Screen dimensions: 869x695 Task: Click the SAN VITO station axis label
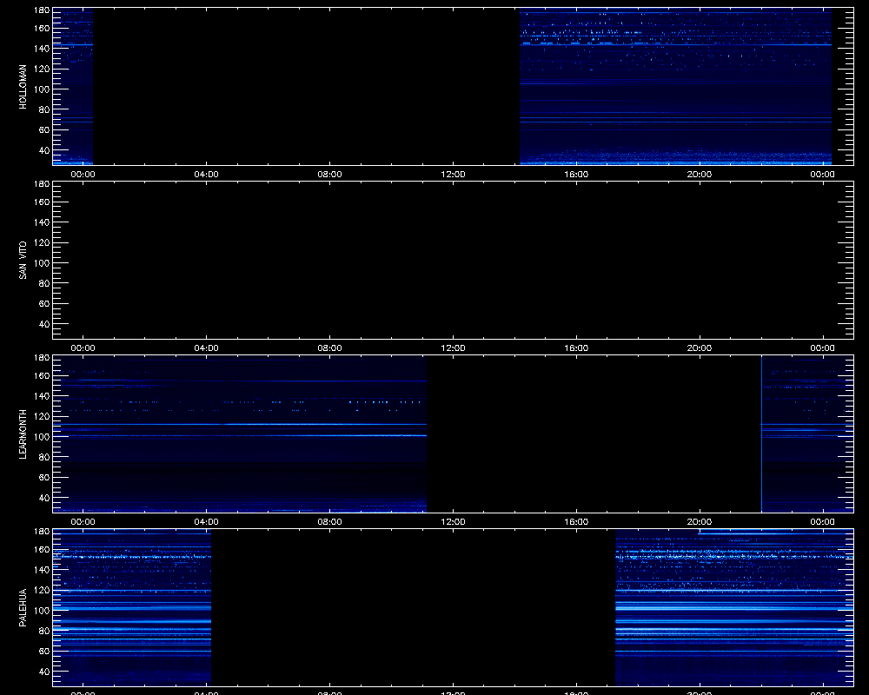pyautogui.click(x=23, y=260)
